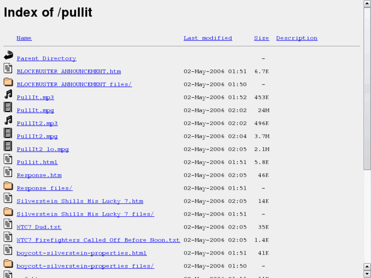Open the WTC7 Dud.txt link
The width and height of the screenshot is (371, 278).
pos(39,227)
